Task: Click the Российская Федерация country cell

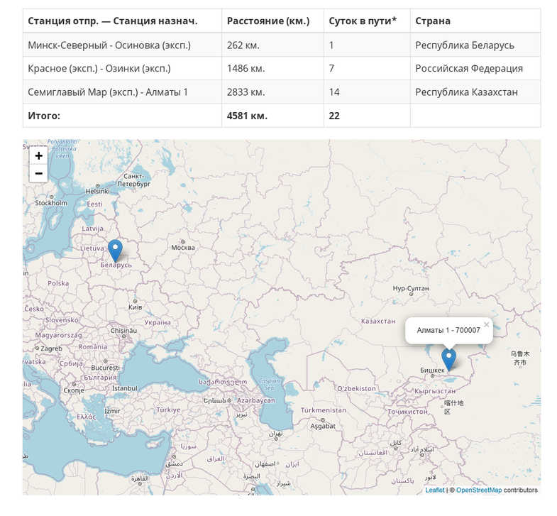Action: pyautogui.click(x=475, y=68)
